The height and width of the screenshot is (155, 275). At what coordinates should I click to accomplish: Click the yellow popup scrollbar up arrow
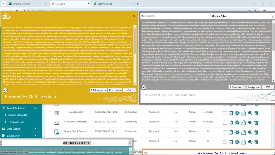[135, 27]
